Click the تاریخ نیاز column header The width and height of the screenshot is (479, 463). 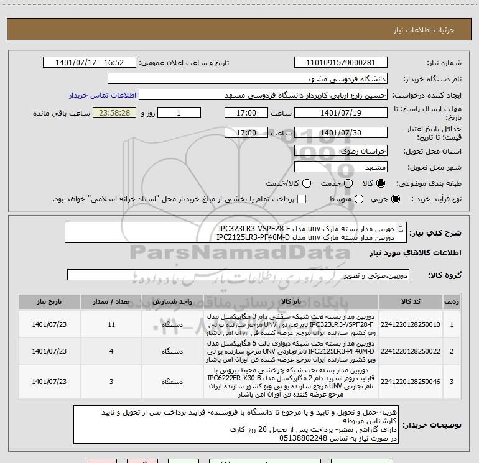coord(49,301)
